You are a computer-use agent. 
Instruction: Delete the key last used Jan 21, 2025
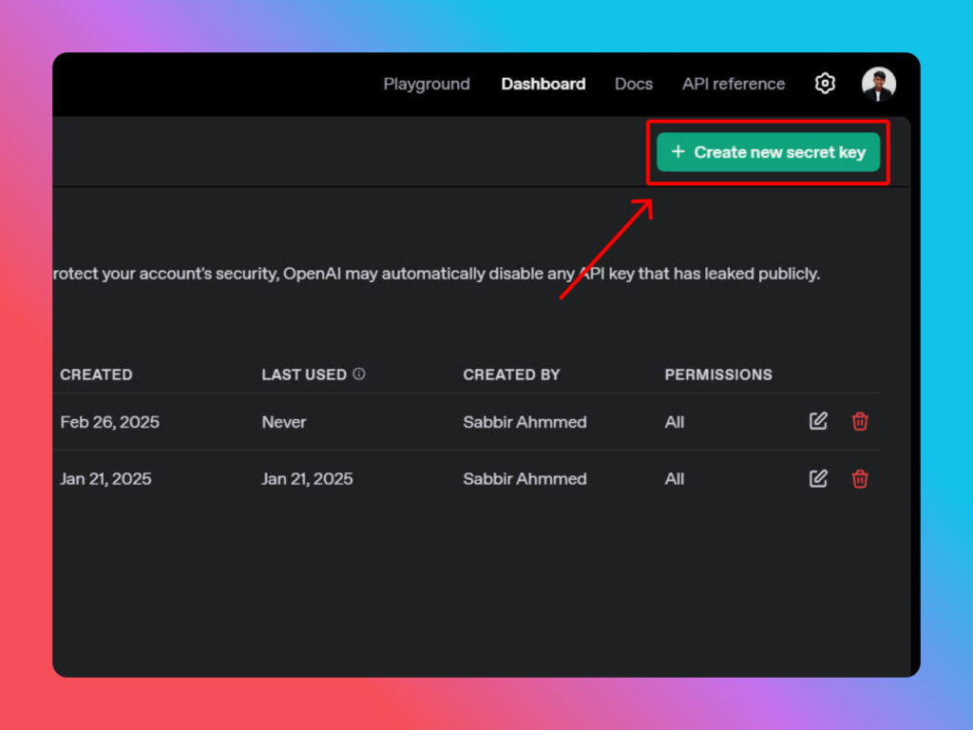860,478
